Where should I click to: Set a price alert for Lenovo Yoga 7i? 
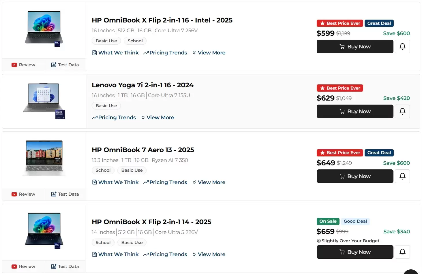[402, 111]
